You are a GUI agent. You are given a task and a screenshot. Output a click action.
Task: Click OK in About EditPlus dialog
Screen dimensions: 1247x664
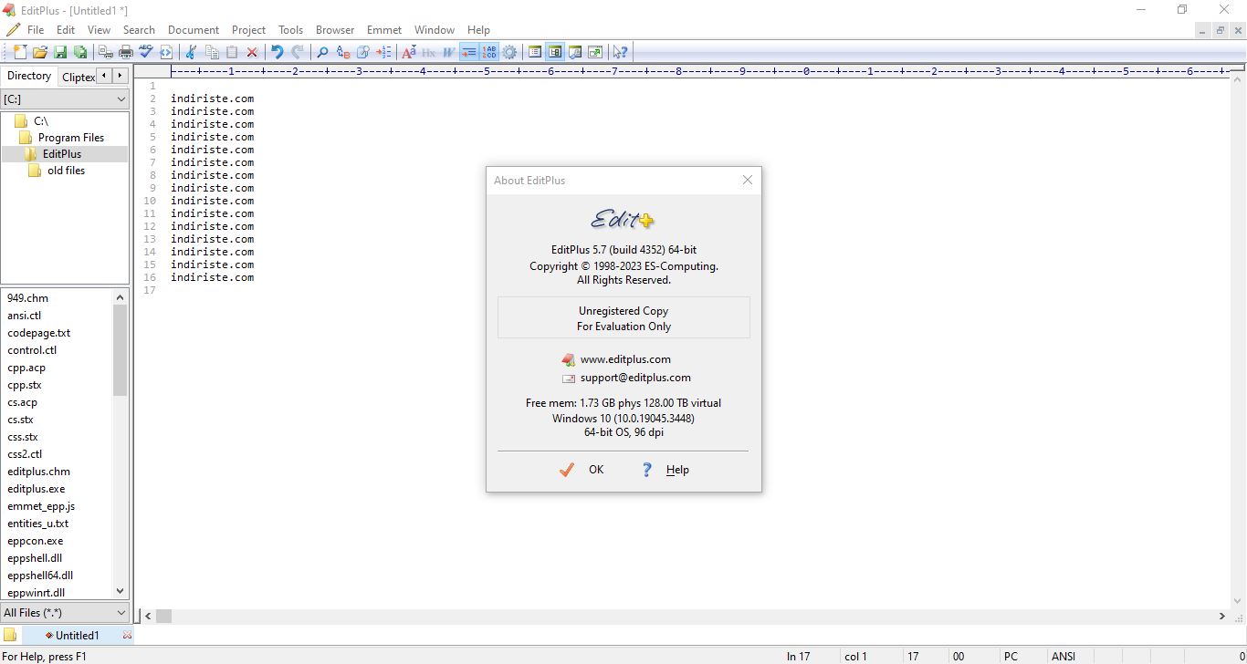582,470
